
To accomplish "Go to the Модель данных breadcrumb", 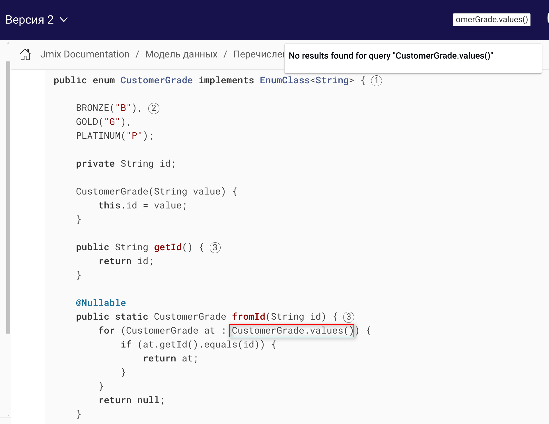I will 181,54.
